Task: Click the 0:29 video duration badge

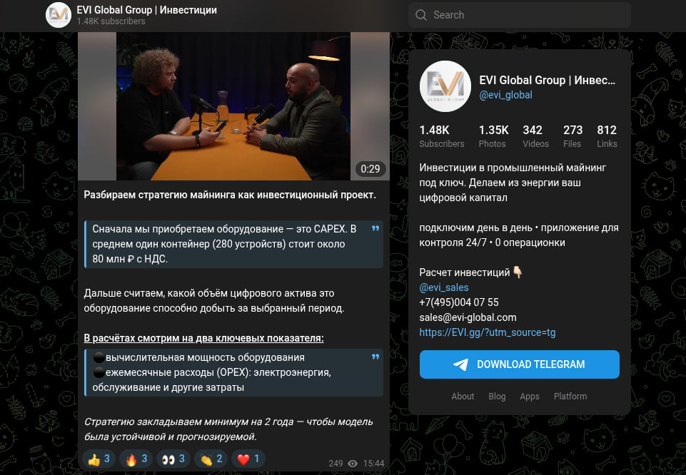Action: pyautogui.click(x=370, y=169)
